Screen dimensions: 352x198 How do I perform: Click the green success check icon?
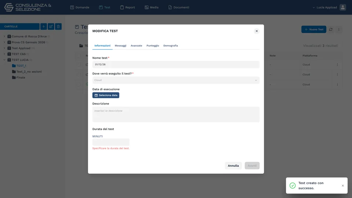tap(293, 186)
